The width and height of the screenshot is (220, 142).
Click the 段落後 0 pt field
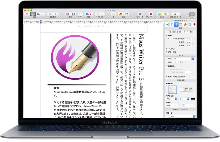189,45
